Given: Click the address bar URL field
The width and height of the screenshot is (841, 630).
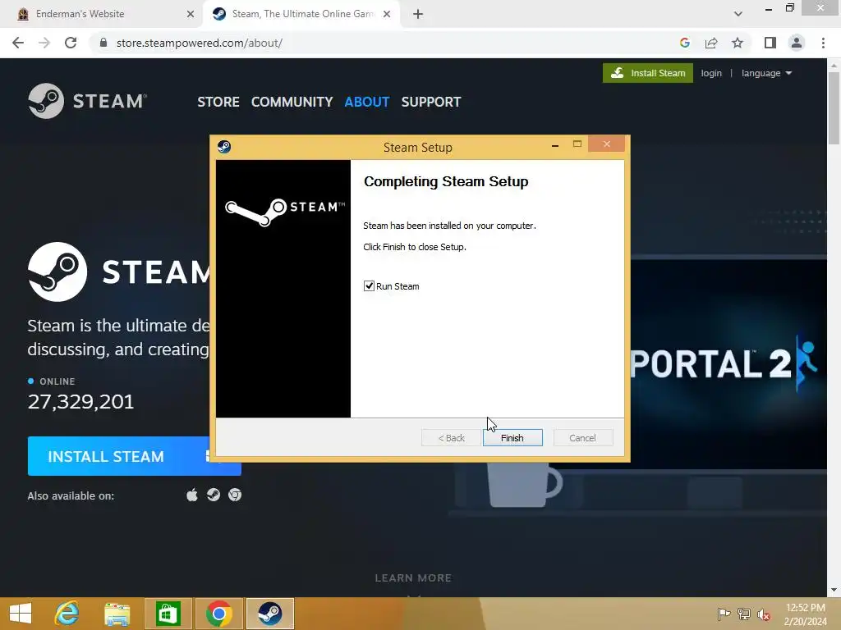Looking at the screenshot, I should 386,43.
